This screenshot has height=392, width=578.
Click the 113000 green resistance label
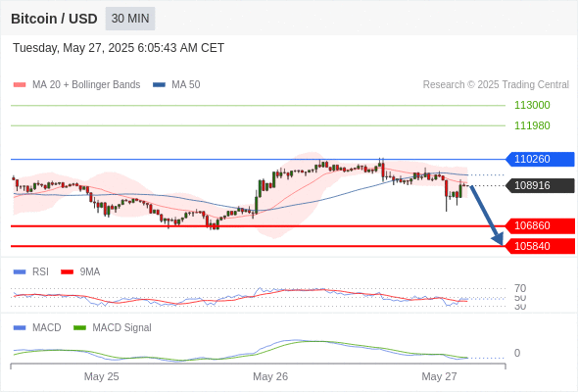click(532, 105)
